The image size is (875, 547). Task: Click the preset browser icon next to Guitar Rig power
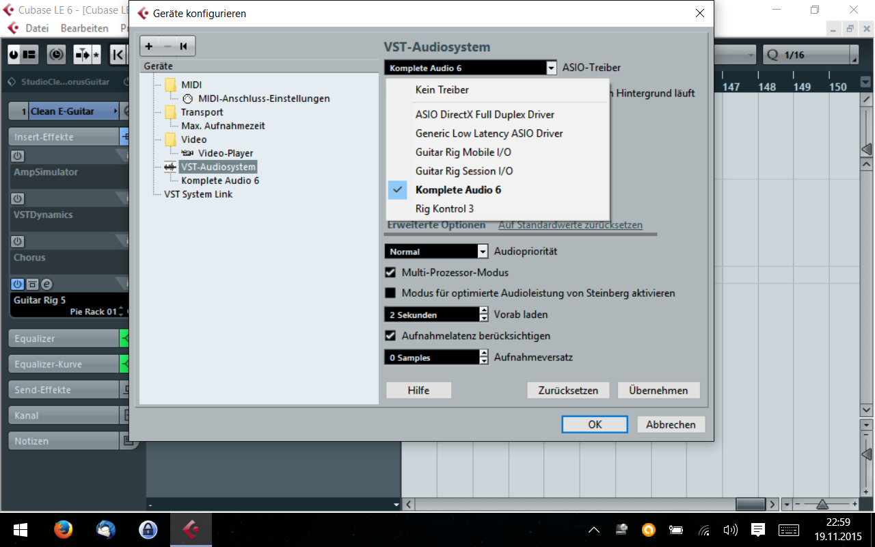[32, 284]
